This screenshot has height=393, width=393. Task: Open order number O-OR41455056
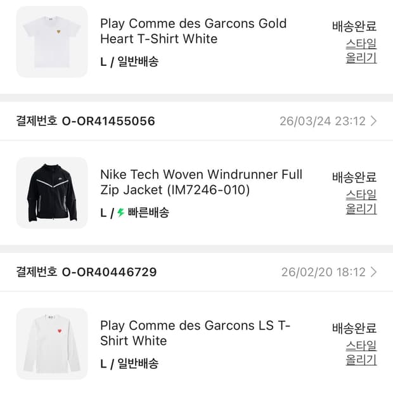108,121
